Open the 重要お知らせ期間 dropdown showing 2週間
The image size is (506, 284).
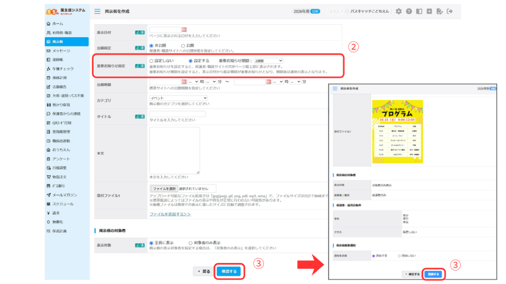(269, 61)
